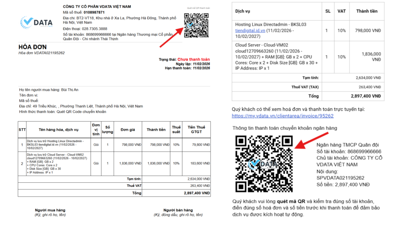Click the 'Đơn giá' column header
The width and height of the screenshot is (401, 225).
click(x=128, y=130)
